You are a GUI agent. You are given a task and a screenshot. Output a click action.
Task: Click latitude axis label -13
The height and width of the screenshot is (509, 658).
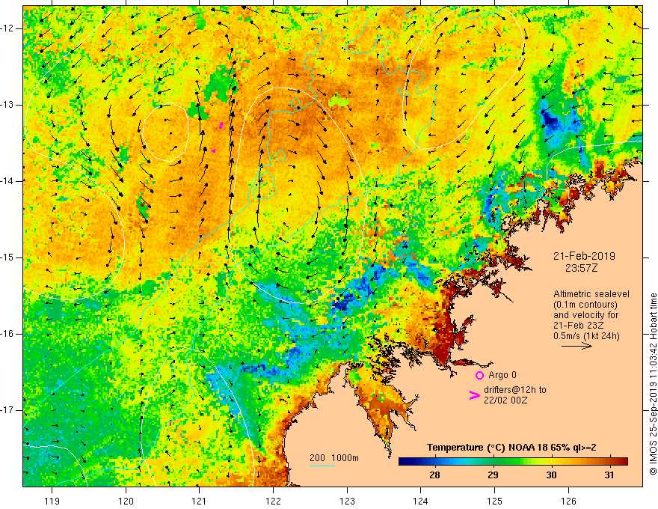[x=7, y=105]
